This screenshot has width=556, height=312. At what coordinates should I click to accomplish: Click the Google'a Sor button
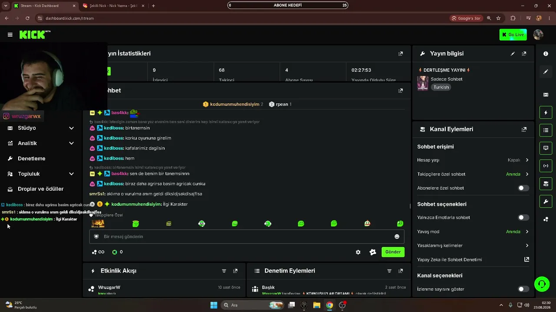tap(466, 18)
